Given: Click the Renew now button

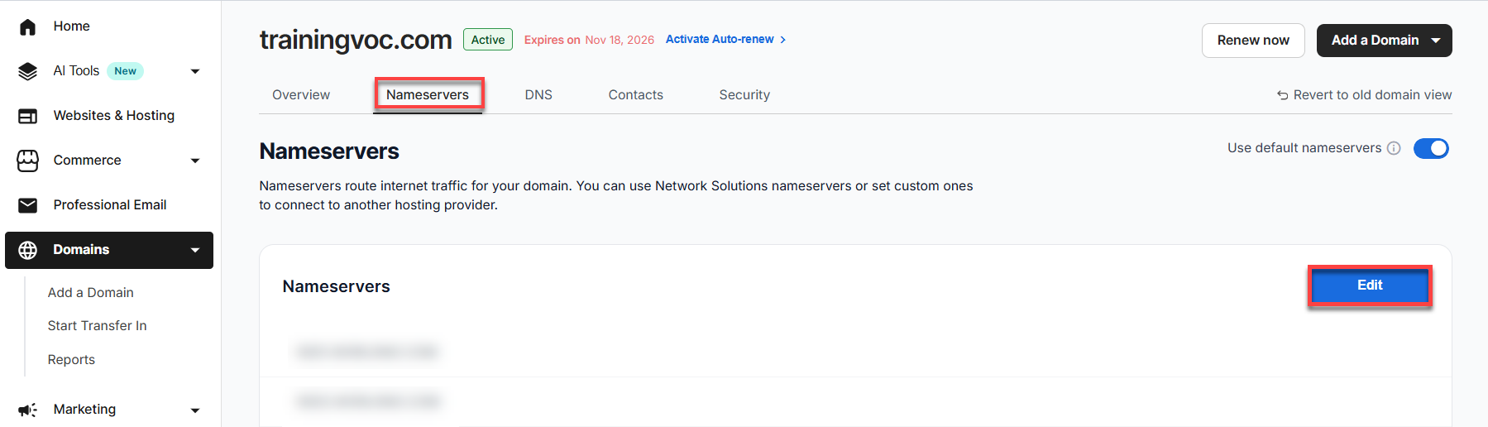Looking at the screenshot, I should tap(1253, 41).
